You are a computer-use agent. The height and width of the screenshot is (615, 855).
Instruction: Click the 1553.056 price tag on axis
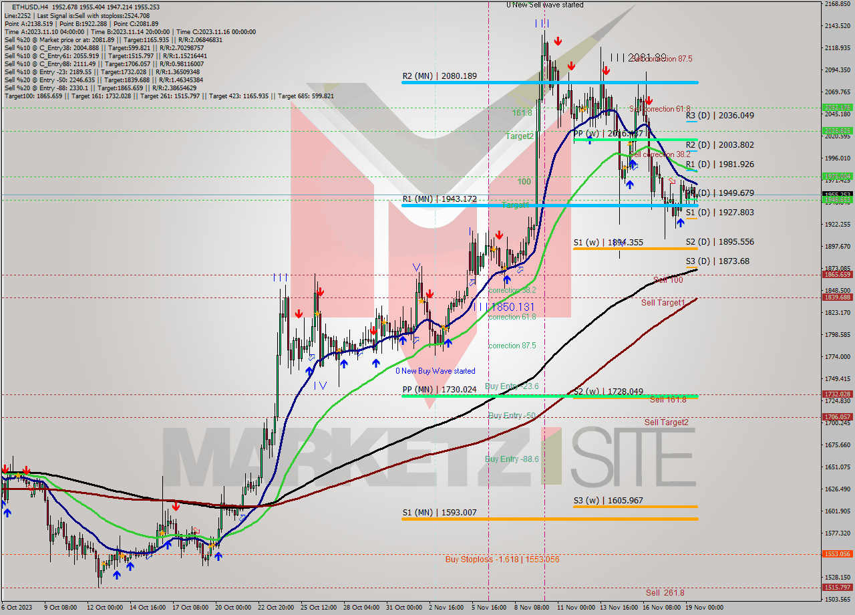click(836, 554)
